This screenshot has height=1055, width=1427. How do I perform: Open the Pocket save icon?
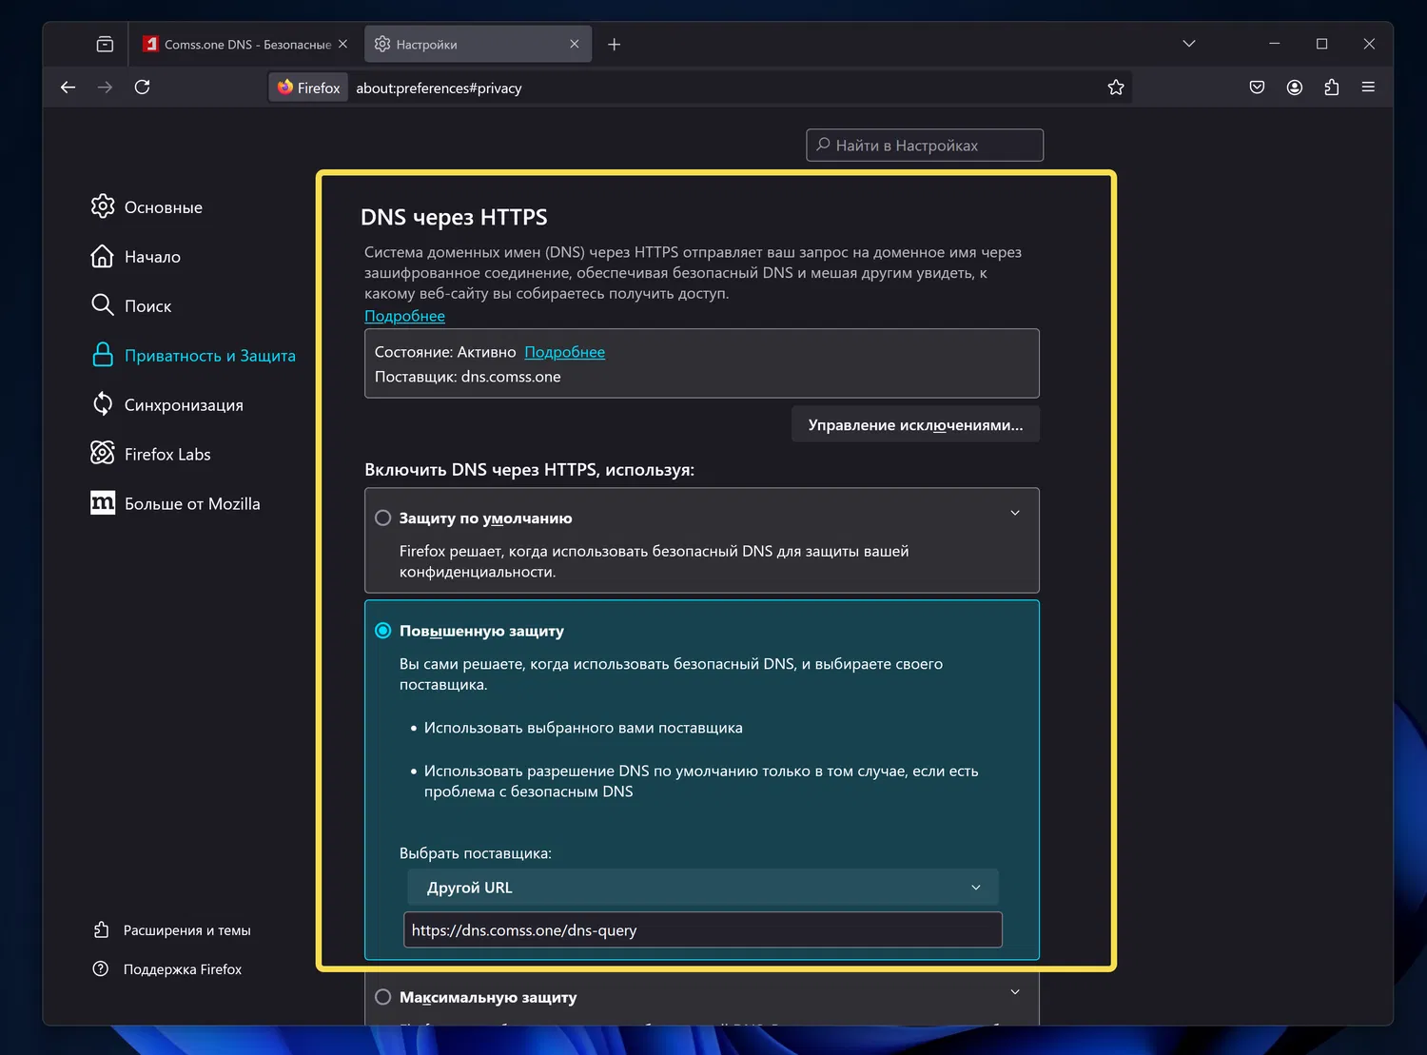(x=1257, y=88)
